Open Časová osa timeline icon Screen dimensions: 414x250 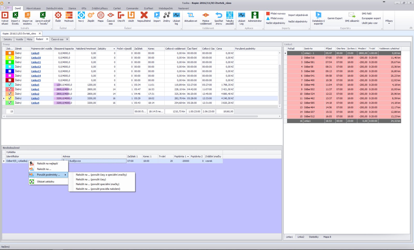coord(111,15)
